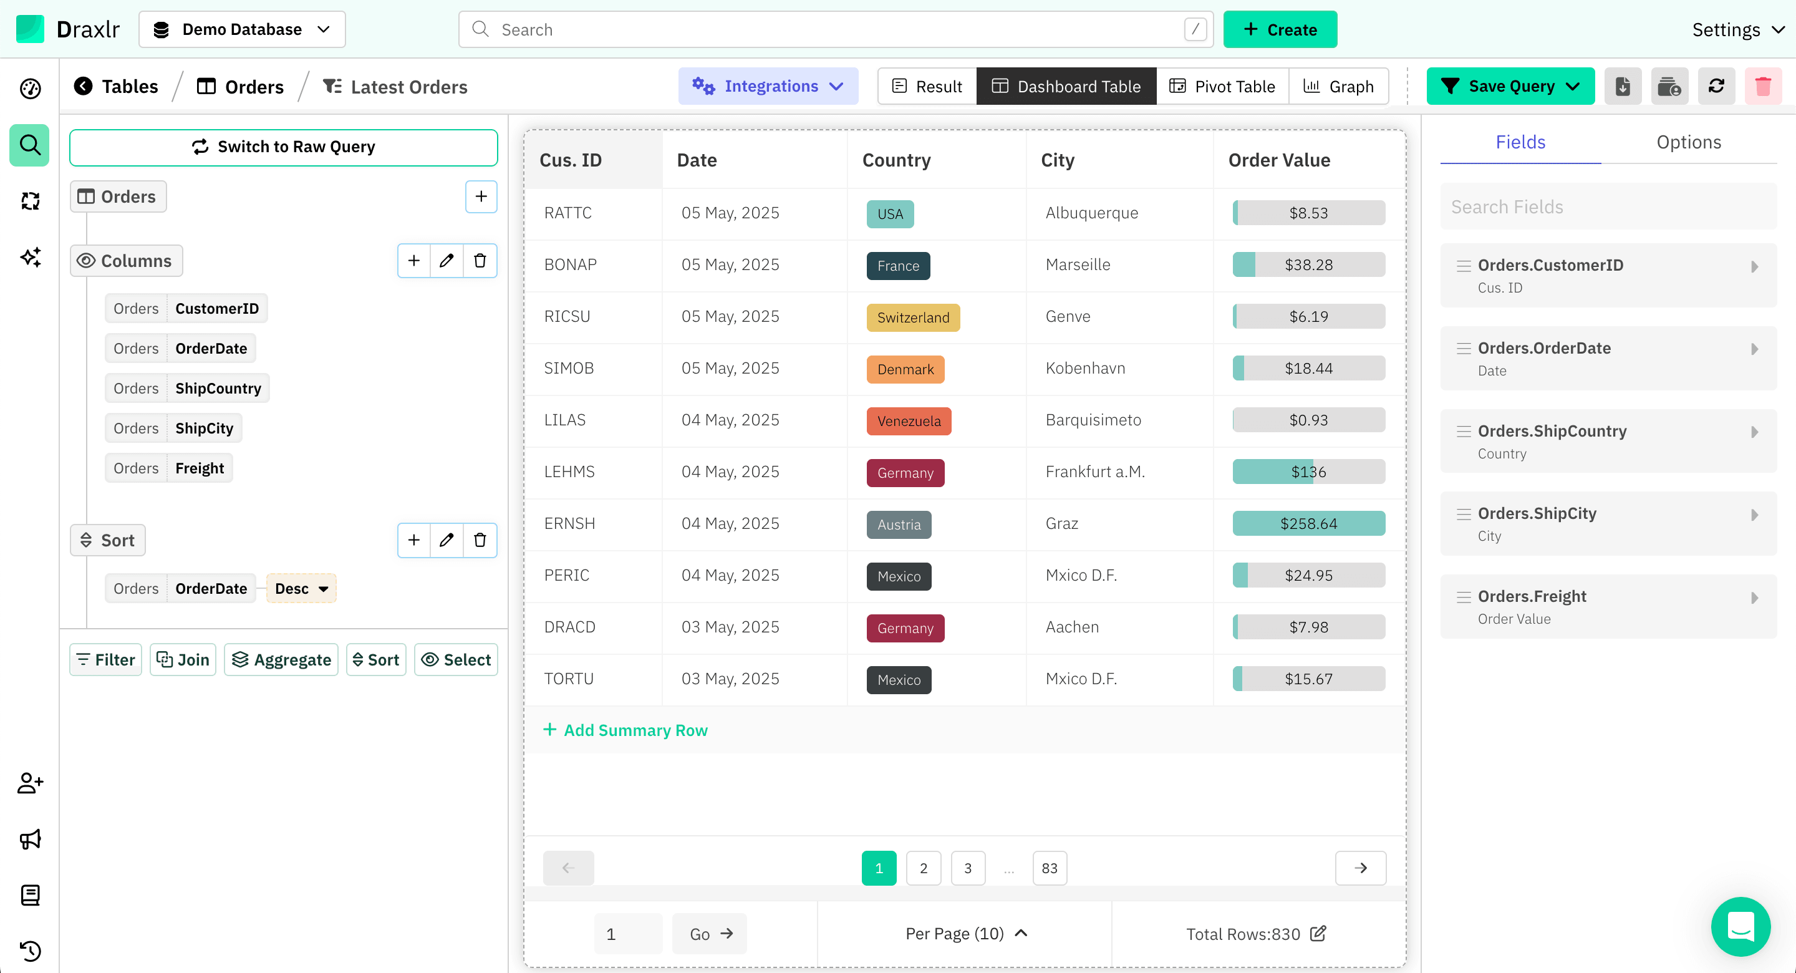The width and height of the screenshot is (1796, 973).
Task: Switch to the Pivot Table tab
Action: pos(1222,87)
